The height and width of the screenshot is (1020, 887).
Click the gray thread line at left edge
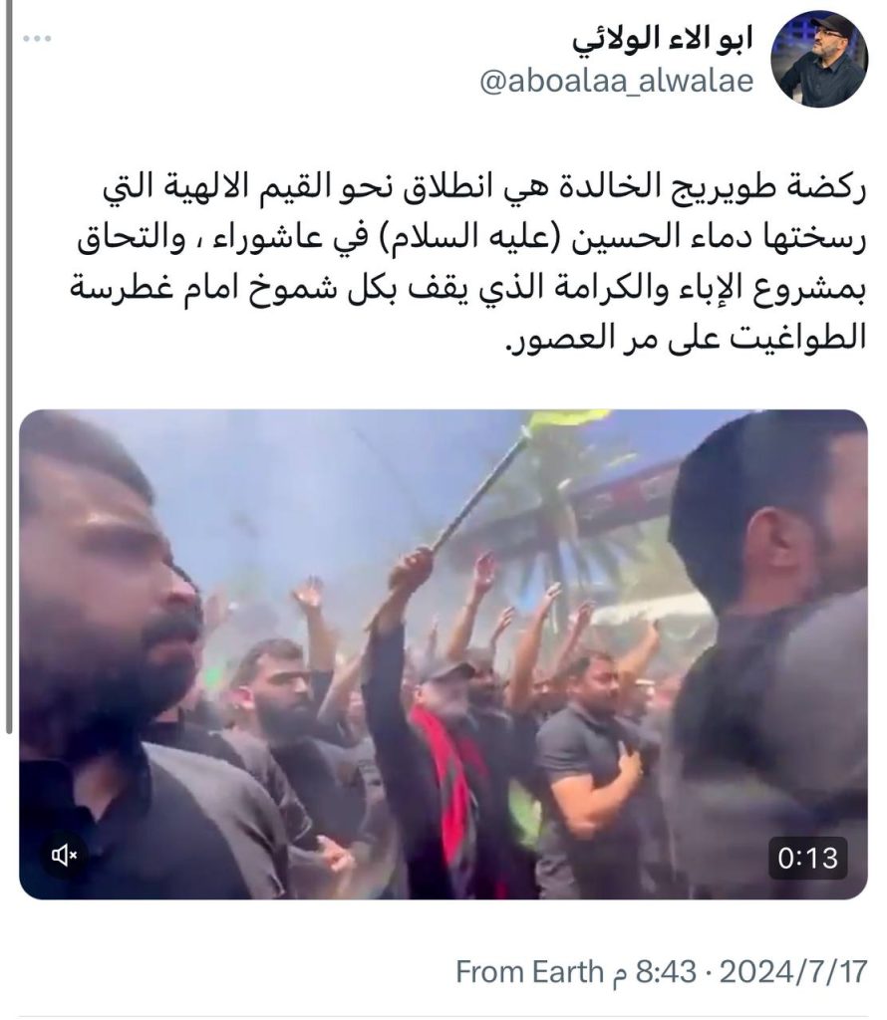pyautogui.click(x=8, y=367)
